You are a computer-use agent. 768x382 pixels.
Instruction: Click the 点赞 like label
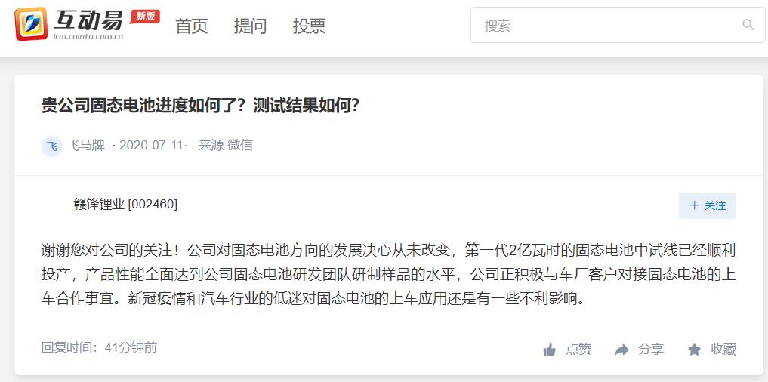578,350
